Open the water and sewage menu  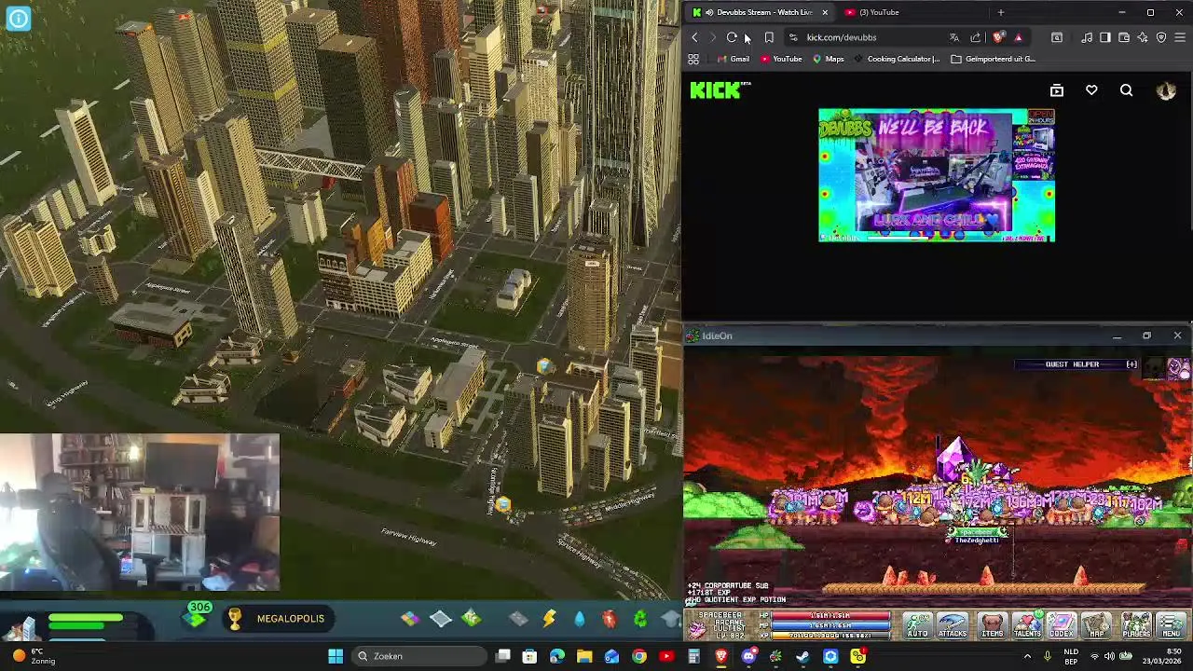click(x=579, y=618)
